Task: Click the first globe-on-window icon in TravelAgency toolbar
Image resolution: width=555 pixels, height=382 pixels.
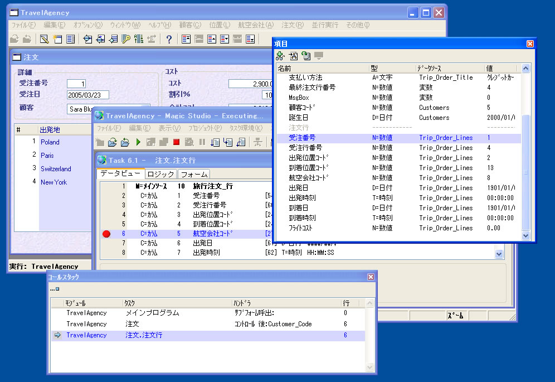Action: (x=87, y=39)
